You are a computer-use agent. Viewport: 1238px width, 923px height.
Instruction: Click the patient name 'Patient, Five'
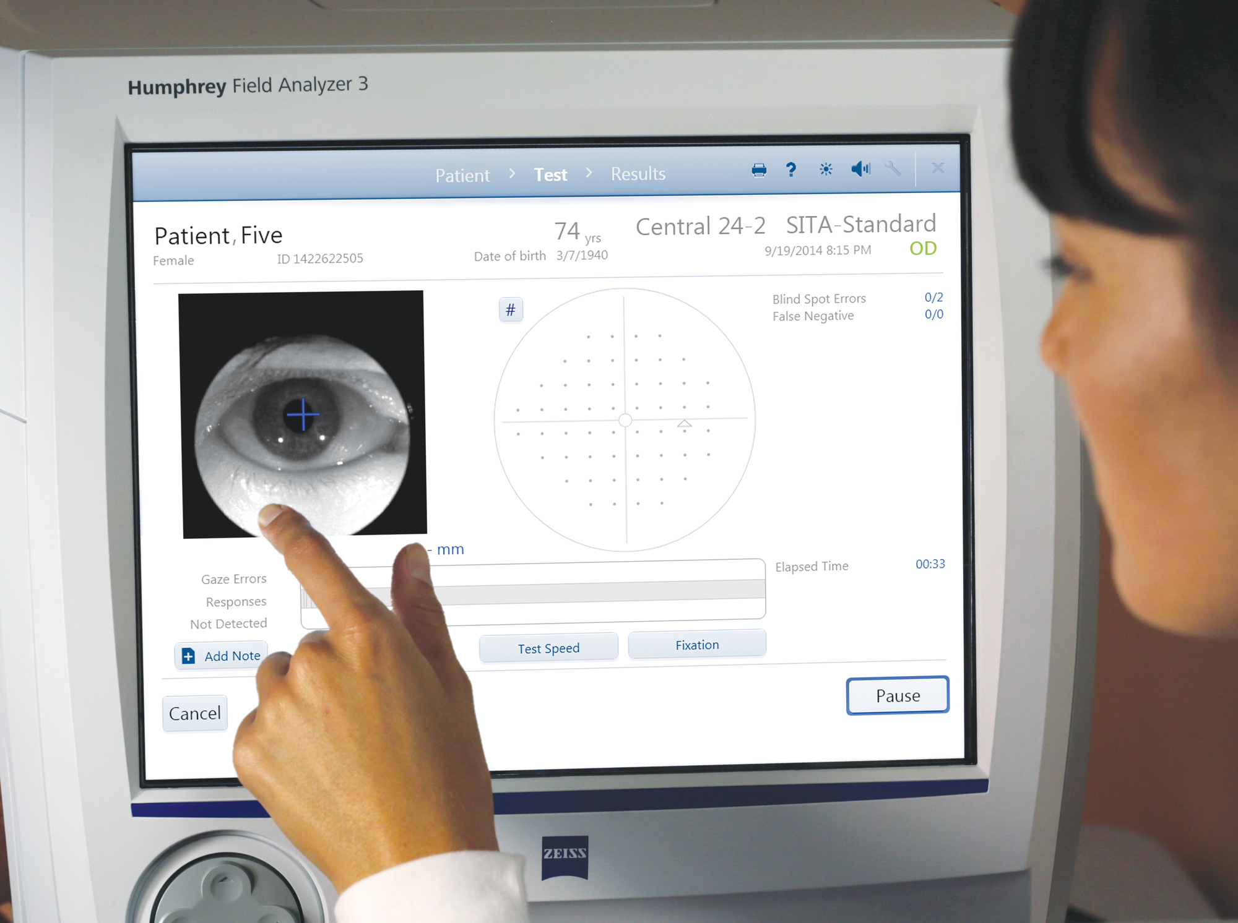[219, 236]
